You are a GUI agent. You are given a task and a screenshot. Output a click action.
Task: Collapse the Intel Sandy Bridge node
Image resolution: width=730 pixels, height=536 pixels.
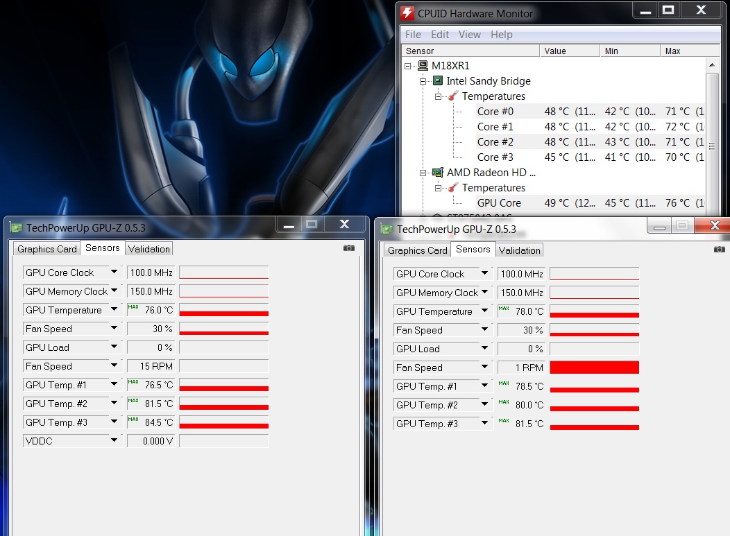[423, 81]
